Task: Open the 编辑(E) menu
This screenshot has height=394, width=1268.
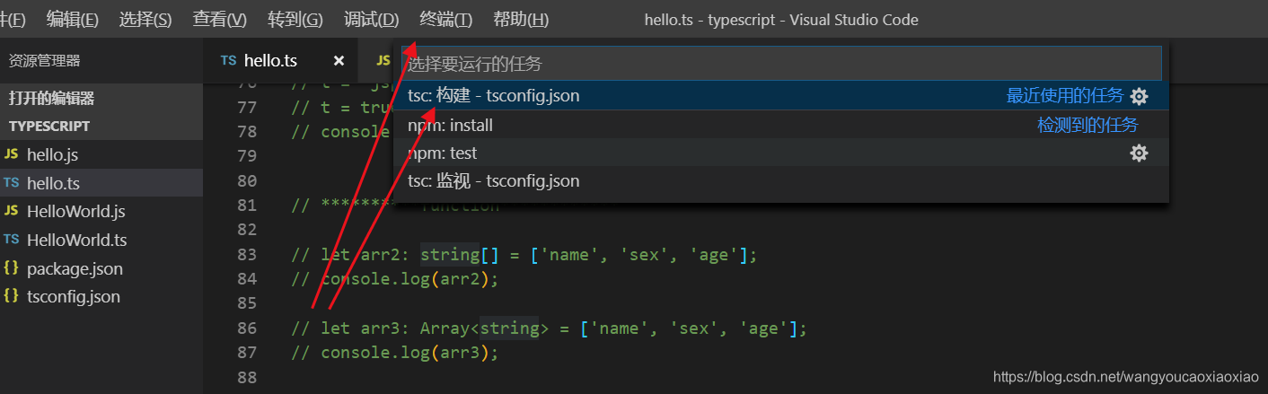Action: click(73, 20)
